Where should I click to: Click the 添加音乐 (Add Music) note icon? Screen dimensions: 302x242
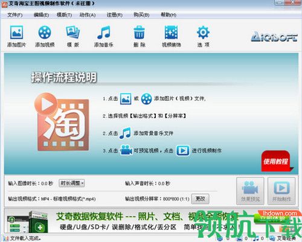click(104, 32)
